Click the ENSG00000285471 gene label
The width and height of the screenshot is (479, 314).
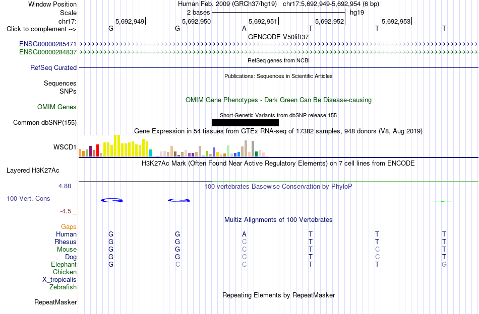(x=48, y=44)
